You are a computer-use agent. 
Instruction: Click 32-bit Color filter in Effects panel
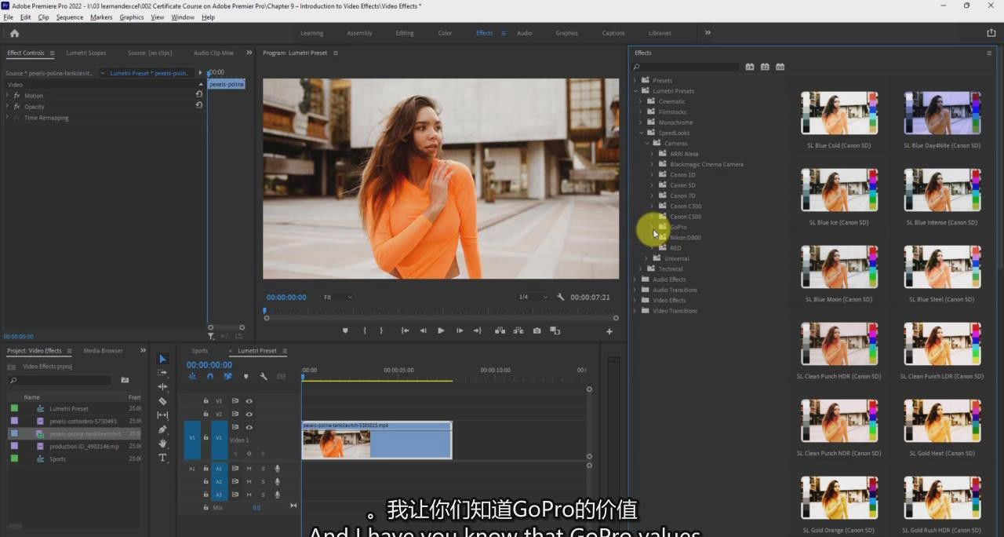coord(765,67)
